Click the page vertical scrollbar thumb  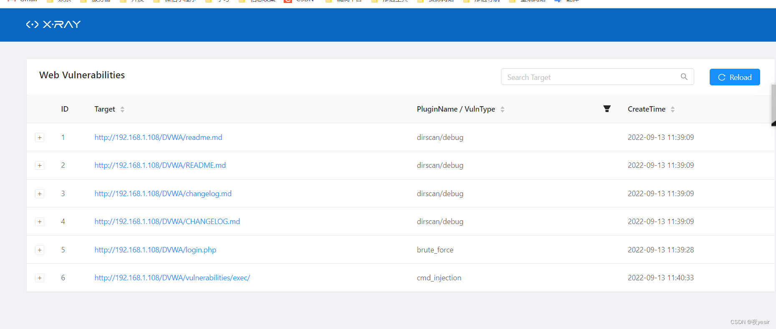pos(773,105)
